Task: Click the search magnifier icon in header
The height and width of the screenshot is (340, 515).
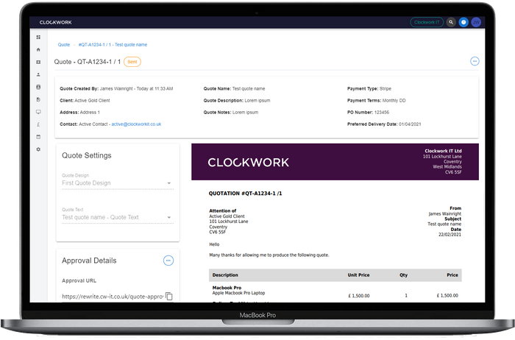Action: pos(451,22)
